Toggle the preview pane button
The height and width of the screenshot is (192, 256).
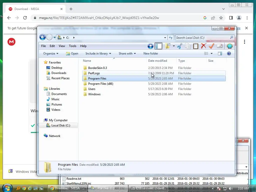pyautogui.click(x=220, y=53)
